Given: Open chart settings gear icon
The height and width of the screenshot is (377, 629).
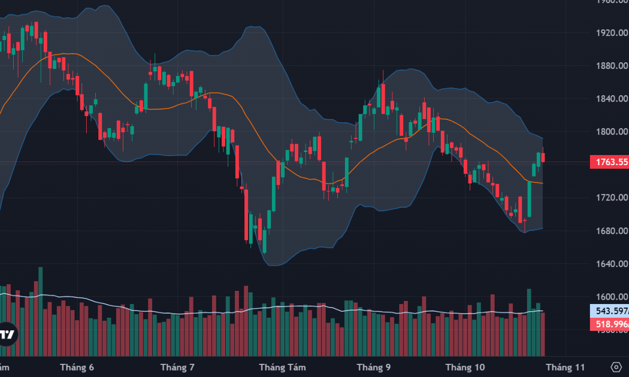Looking at the screenshot, I should coord(616,367).
